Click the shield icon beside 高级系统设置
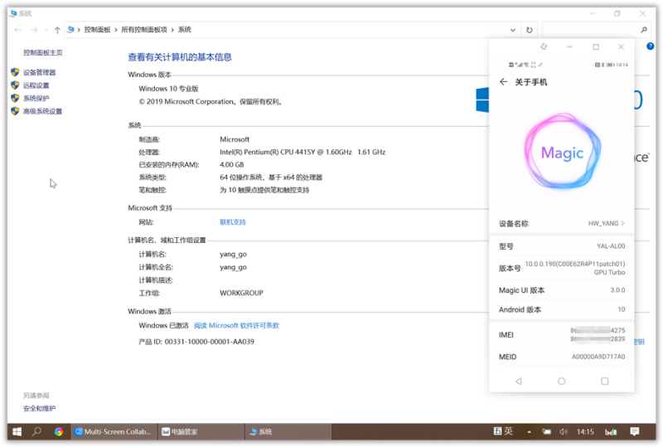Screen dimensions: 663x447 [x=15, y=111]
